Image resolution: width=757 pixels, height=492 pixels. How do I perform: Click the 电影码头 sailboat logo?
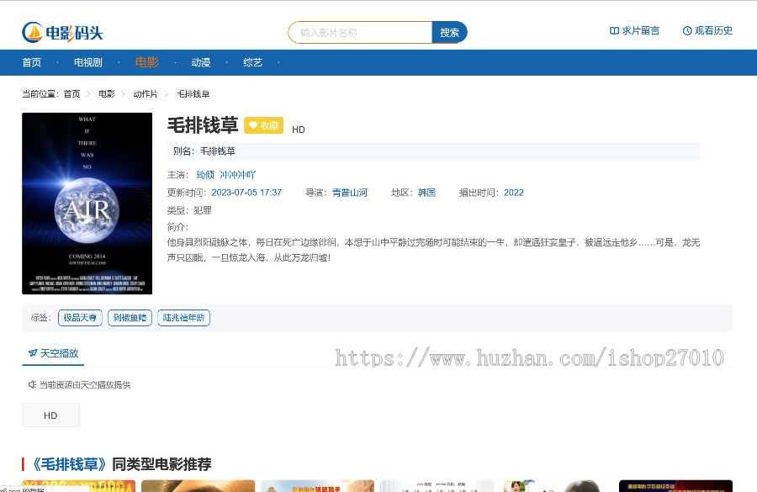tap(63, 32)
